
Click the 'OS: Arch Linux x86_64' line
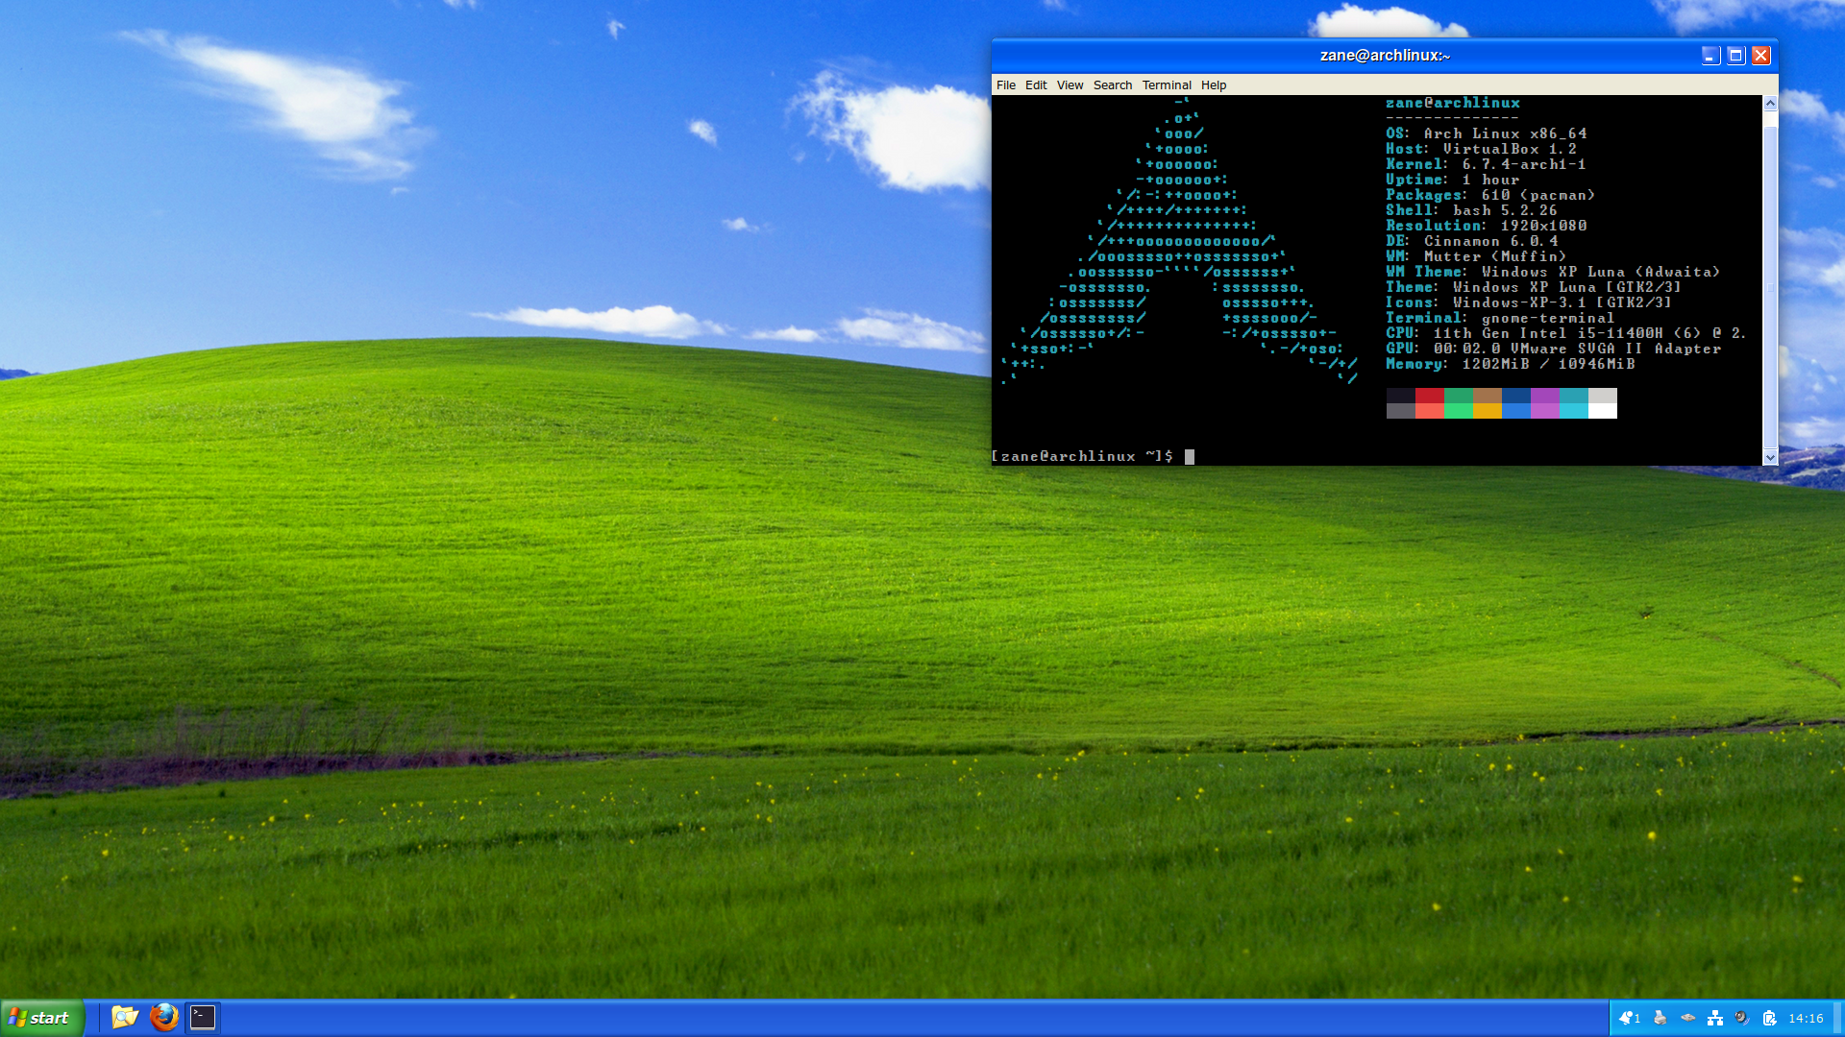pos(1486,133)
